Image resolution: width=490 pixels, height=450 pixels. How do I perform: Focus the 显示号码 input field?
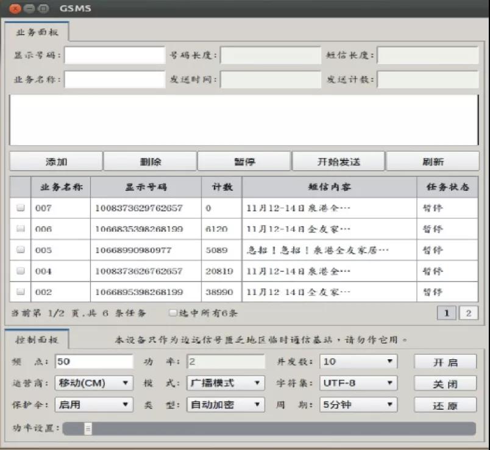click(x=115, y=55)
